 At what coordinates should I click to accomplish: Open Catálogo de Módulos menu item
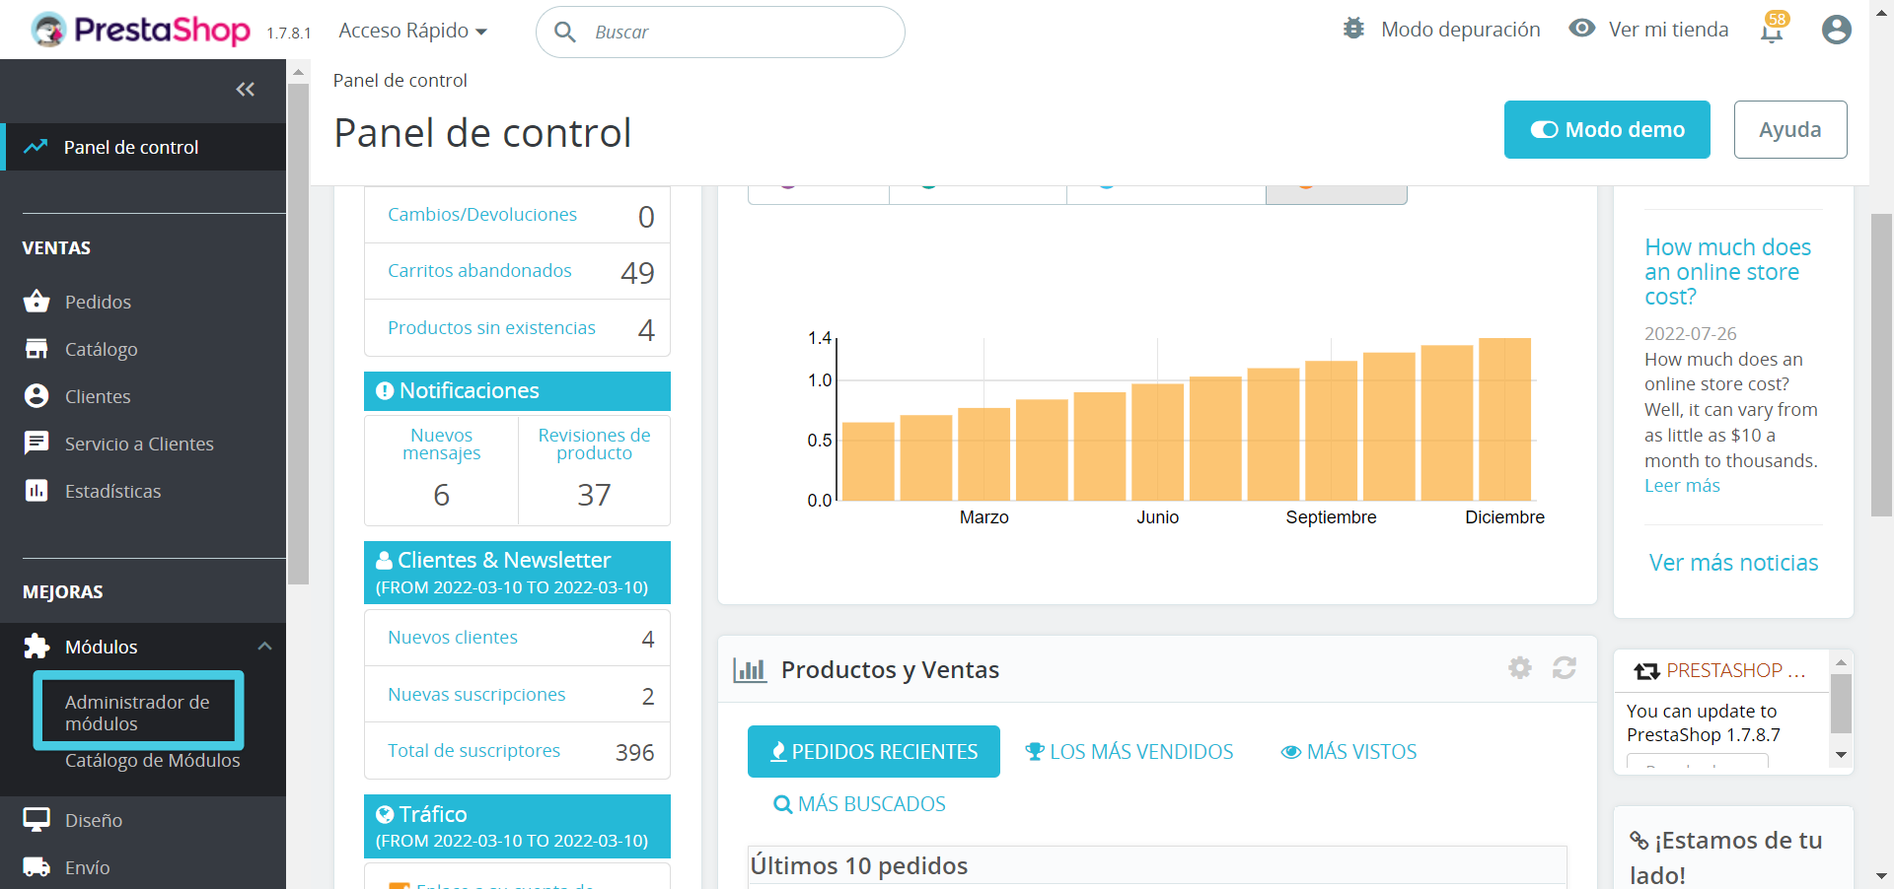(153, 760)
